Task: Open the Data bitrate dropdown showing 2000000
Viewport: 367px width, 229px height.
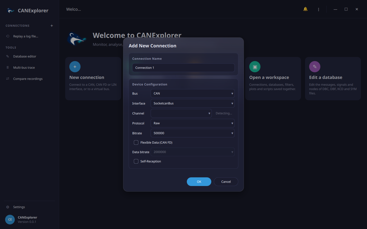Action: coord(193,152)
